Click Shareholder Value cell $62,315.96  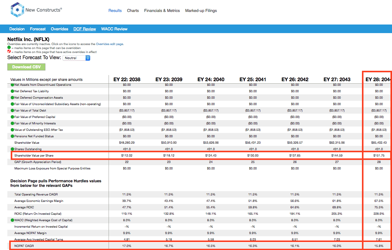pos(337,143)
